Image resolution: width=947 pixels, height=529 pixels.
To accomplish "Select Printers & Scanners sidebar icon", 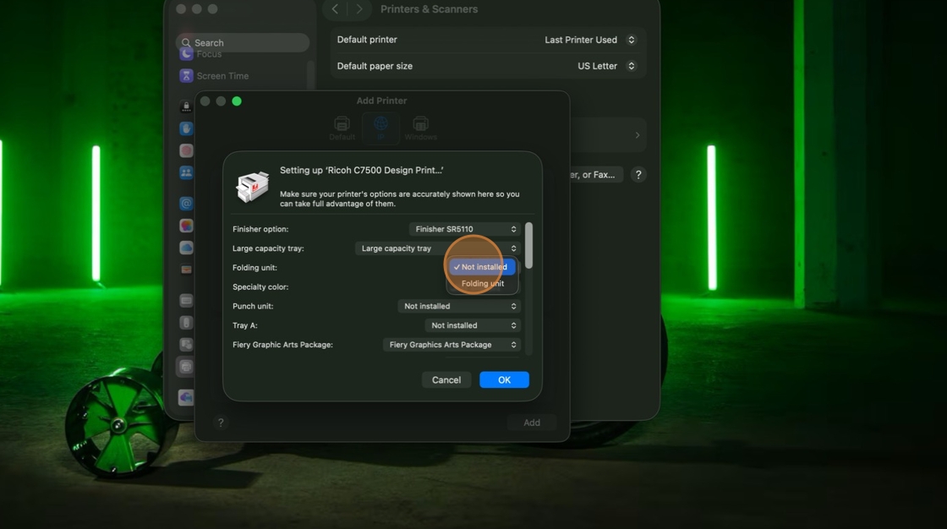I will (x=186, y=367).
